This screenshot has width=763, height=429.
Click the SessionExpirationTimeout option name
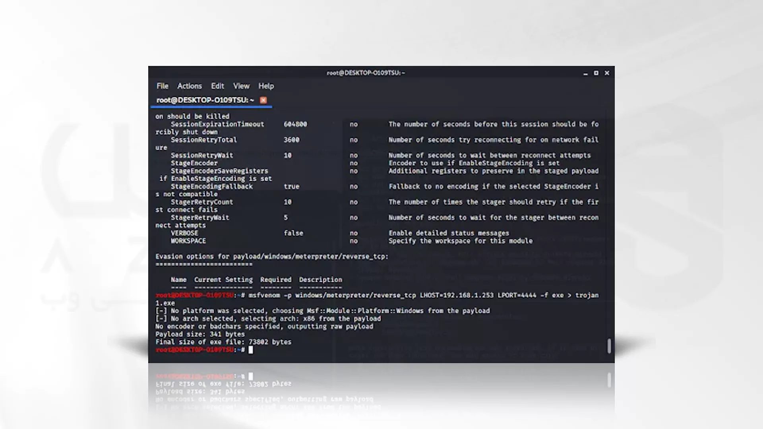tap(217, 124)
